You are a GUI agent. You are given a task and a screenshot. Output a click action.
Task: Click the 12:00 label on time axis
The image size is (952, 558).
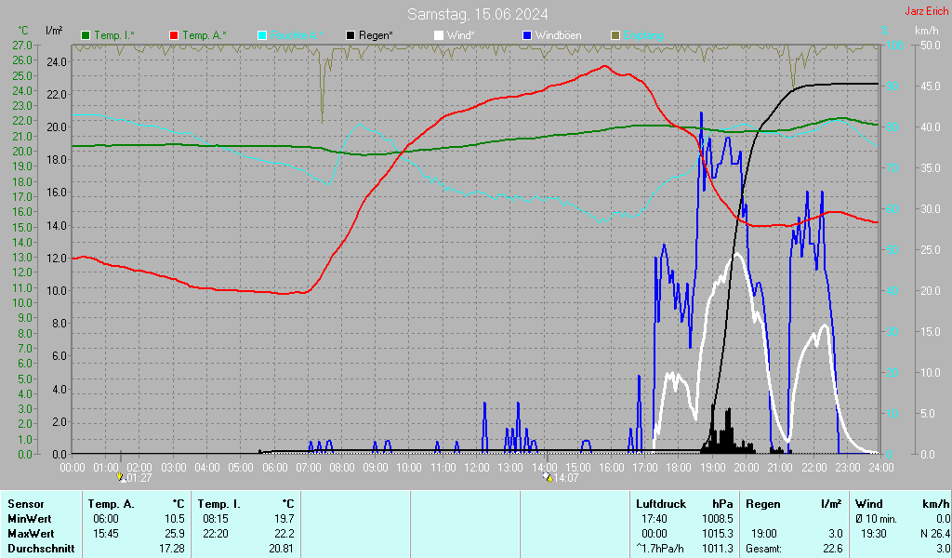477,467
